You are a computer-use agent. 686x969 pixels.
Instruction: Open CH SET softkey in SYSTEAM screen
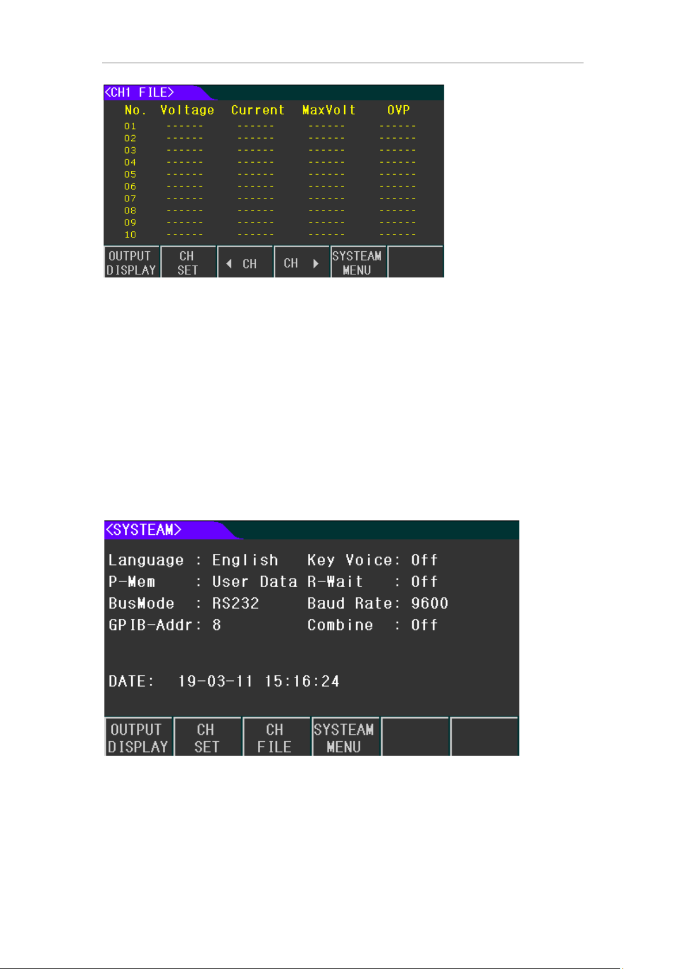(x=208, y=738)
